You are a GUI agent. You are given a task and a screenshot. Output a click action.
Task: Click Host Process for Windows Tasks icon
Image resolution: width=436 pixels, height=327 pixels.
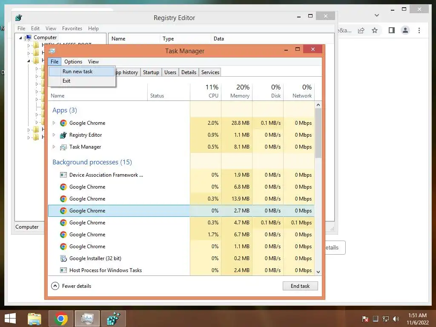(x=63, y=270)
